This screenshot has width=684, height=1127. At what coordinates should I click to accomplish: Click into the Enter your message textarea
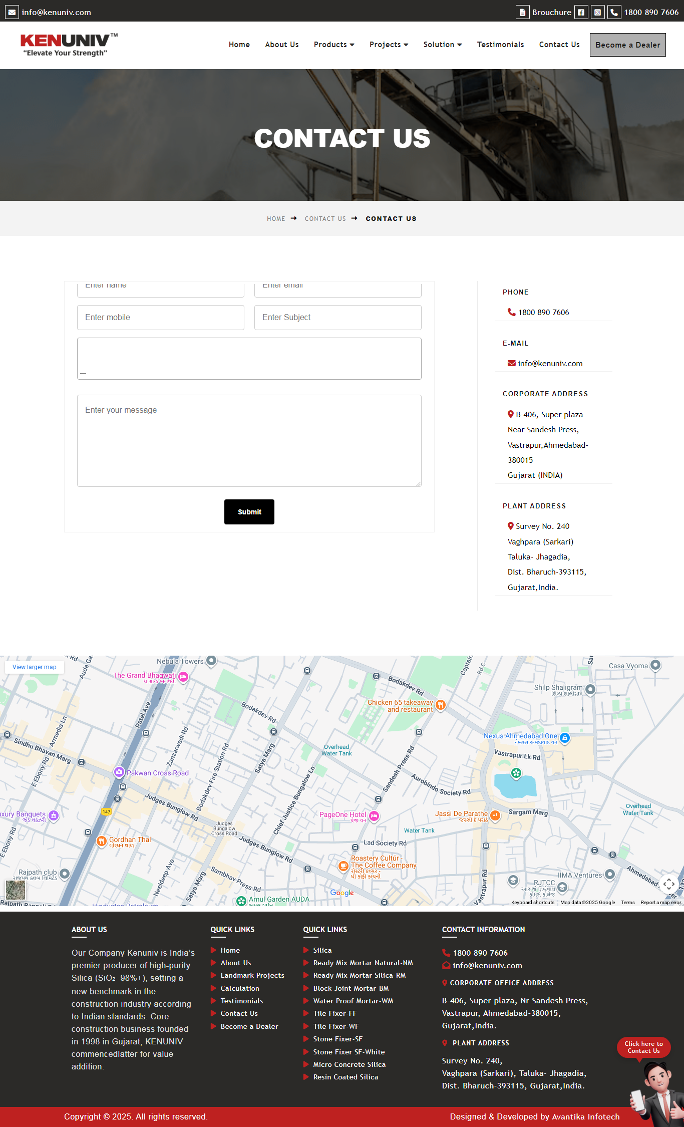pos(249,441)
